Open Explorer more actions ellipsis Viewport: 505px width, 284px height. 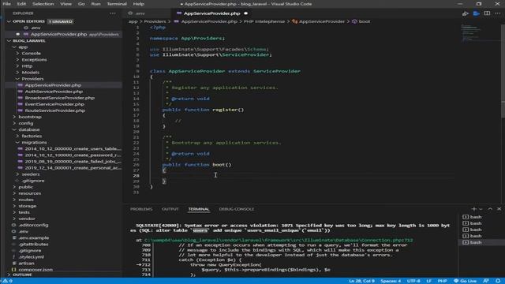pyautogui.click(x=113, y=13)
